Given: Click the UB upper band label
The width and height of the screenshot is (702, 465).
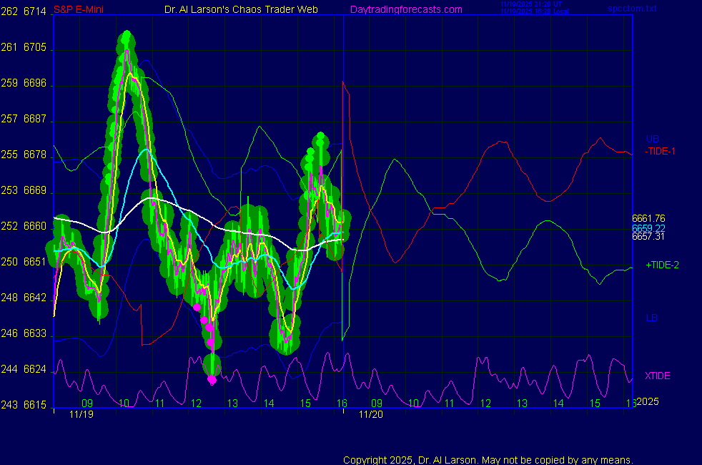Looking at the screenshot, I should (652, 139).
